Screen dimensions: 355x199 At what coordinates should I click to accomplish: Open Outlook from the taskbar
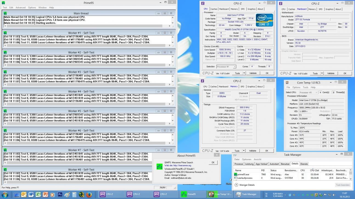coord(24,195)
